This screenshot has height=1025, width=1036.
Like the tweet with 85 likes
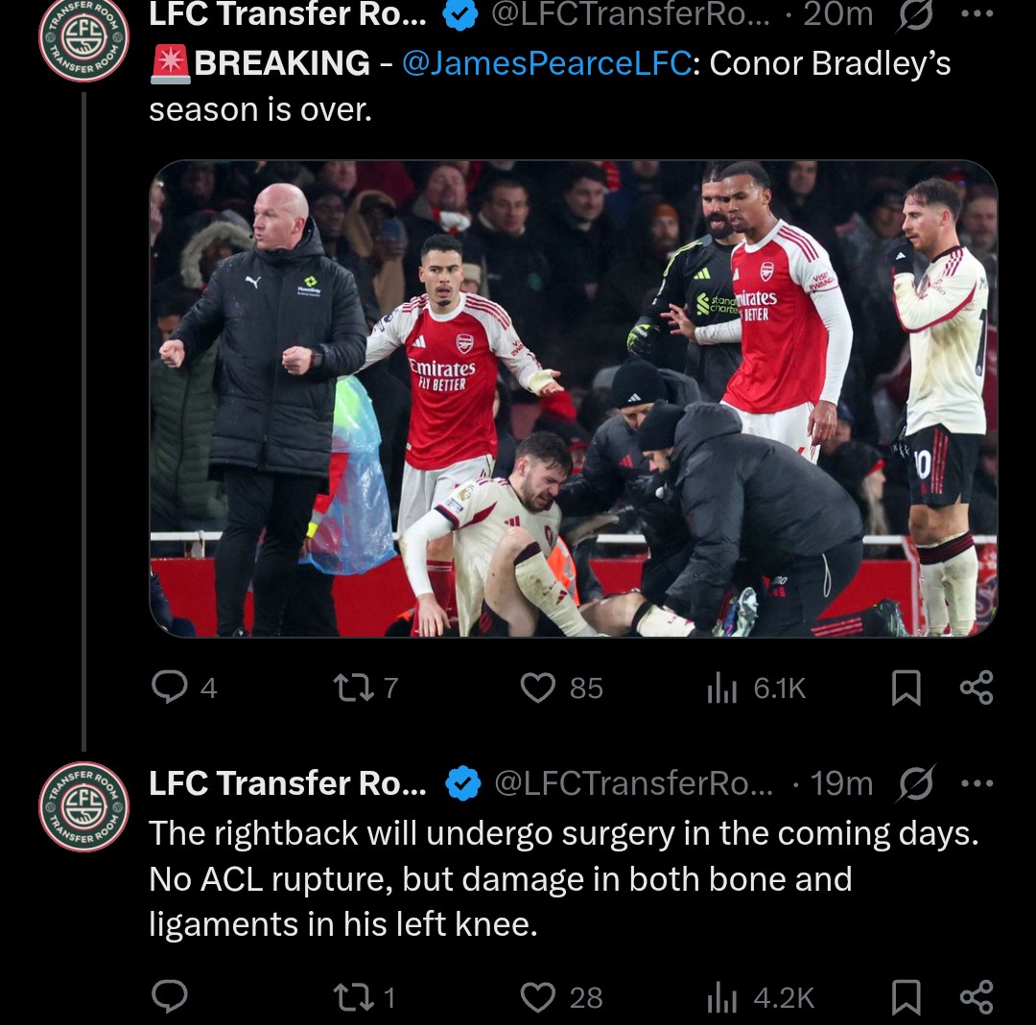tap(538, 687)
